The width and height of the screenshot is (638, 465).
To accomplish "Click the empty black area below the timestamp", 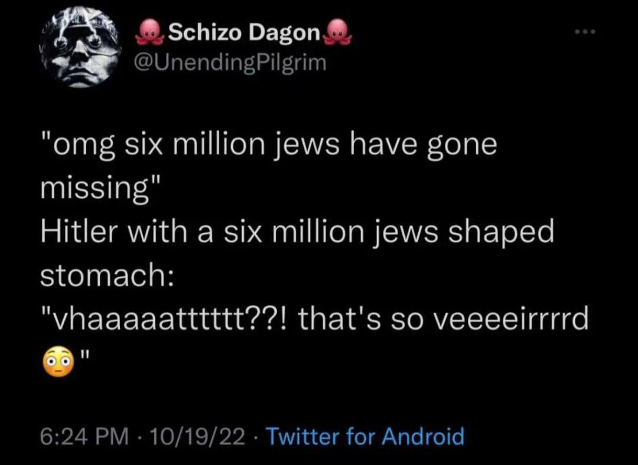I will pyautogui.click(x=319, y=455).
